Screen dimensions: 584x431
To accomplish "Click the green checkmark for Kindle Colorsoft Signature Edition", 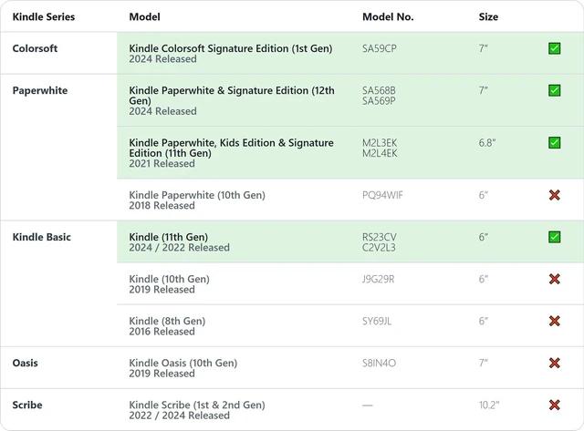I will click(554, 48).
